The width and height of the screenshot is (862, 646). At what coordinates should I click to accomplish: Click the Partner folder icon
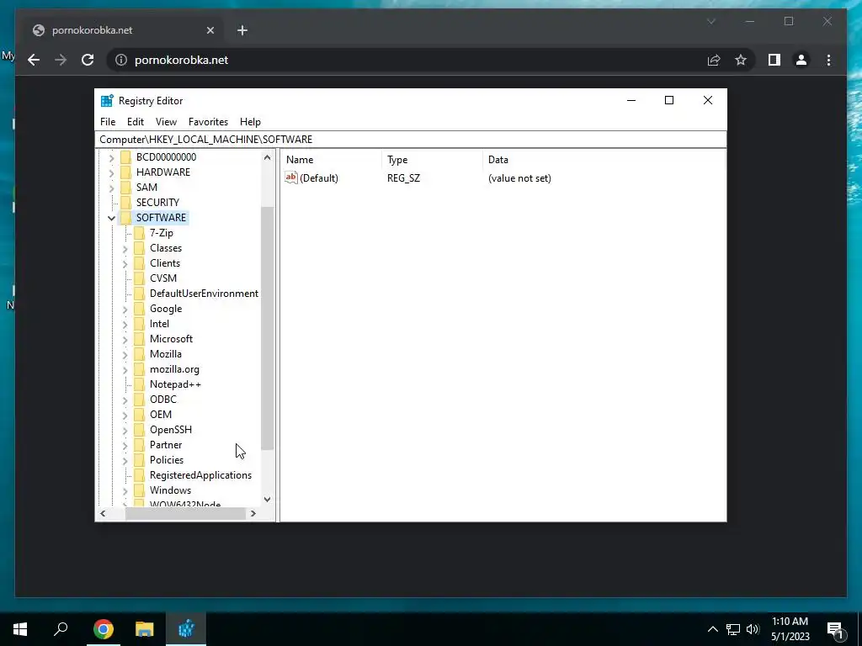(140, 445)
